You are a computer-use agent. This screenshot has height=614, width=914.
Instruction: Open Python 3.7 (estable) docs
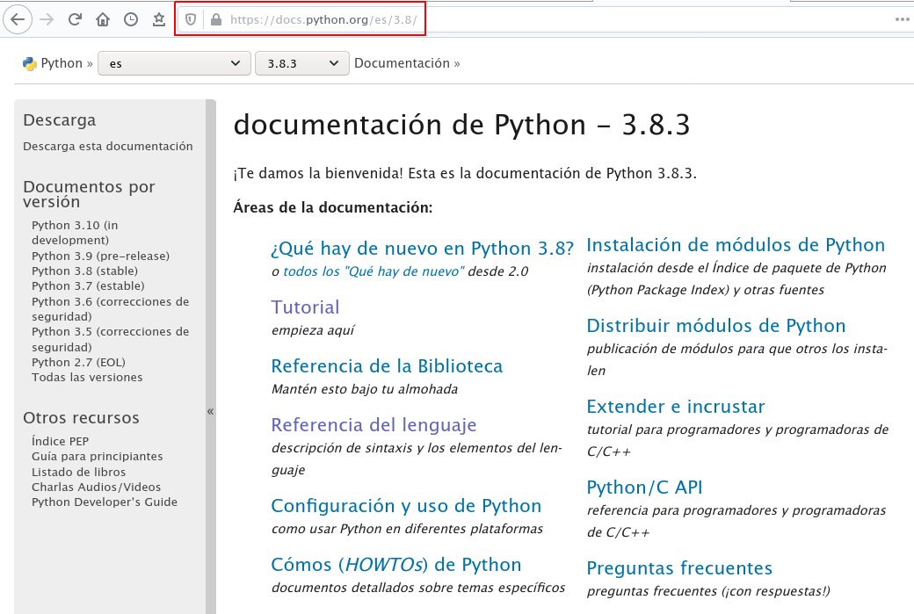click(x=88, y=286)
